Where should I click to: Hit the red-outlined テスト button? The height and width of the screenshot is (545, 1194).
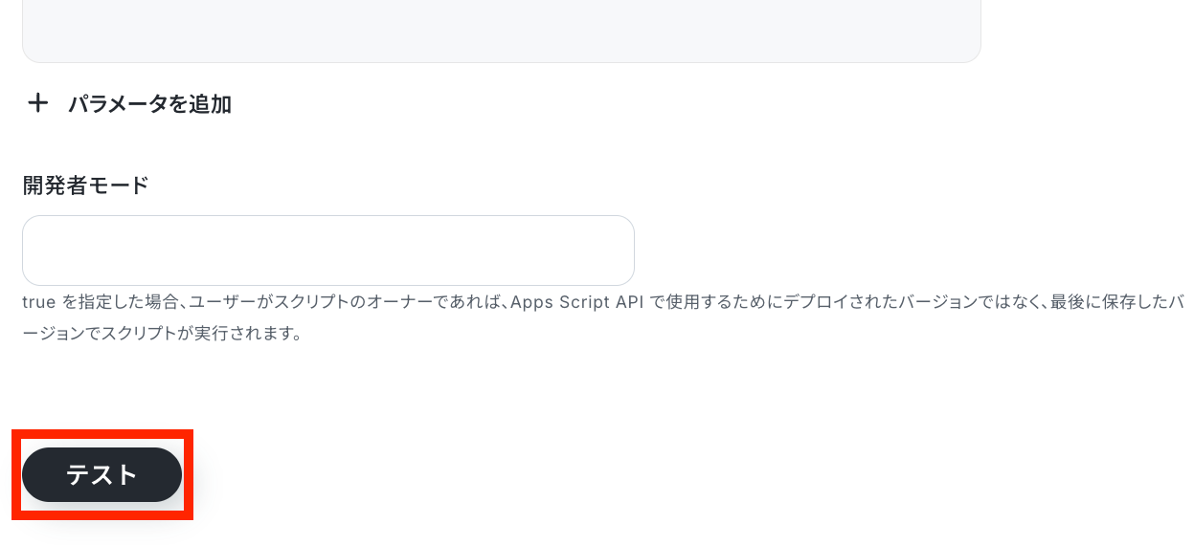coord(101,475)
